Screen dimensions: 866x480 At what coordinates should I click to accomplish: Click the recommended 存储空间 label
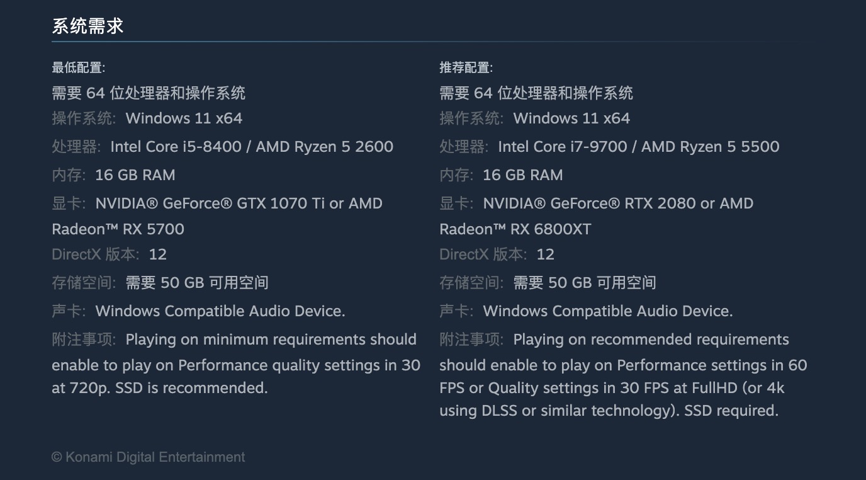pyautogui.click(x=471, y=283)
